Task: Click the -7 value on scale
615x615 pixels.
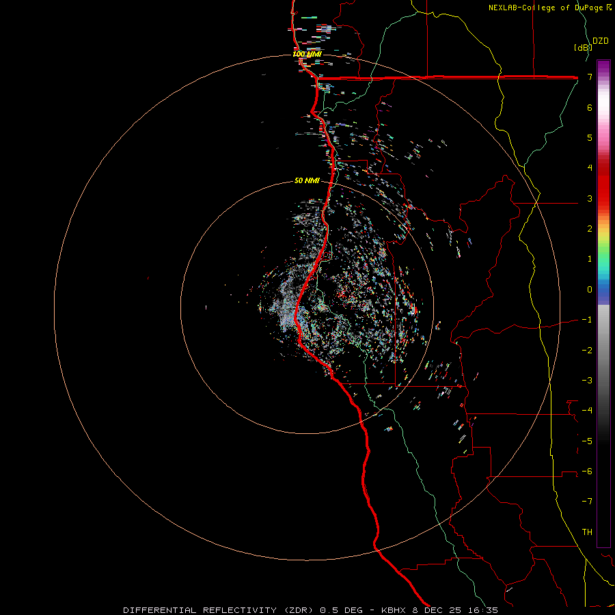Action: [587, 502]
